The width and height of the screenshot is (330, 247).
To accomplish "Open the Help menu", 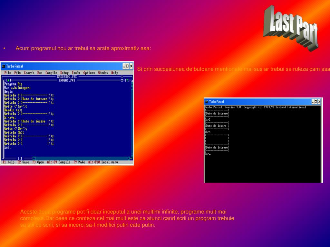I will (115, 73).
